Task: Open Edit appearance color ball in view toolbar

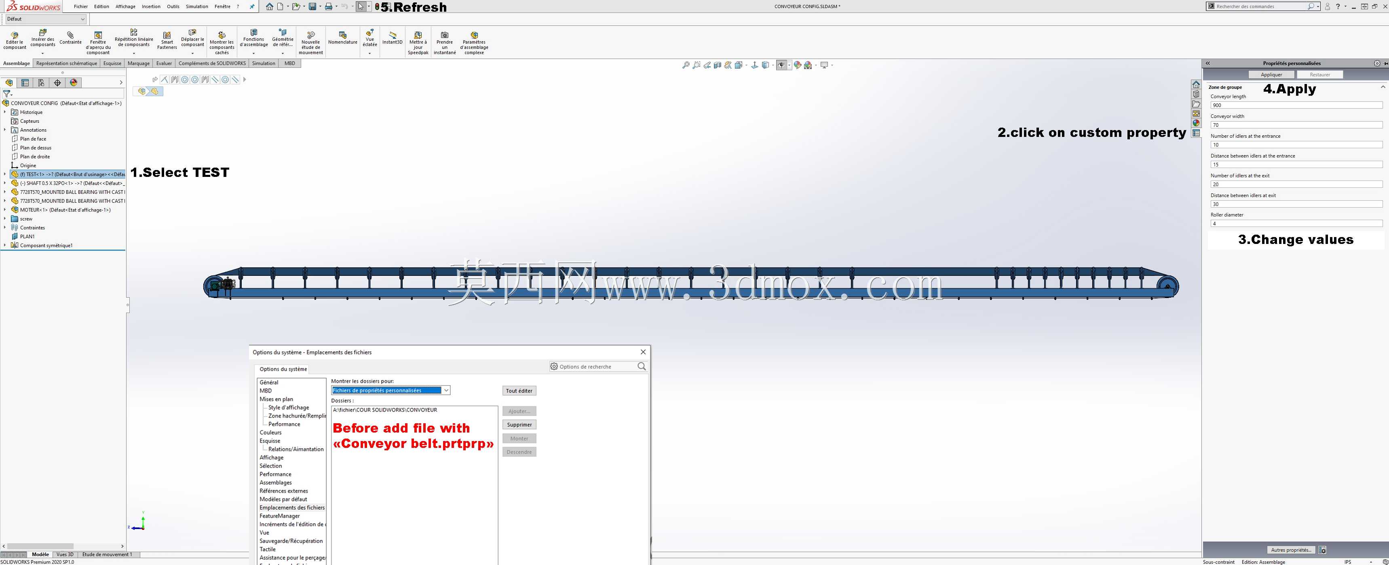Action: [x=798, y=65]
